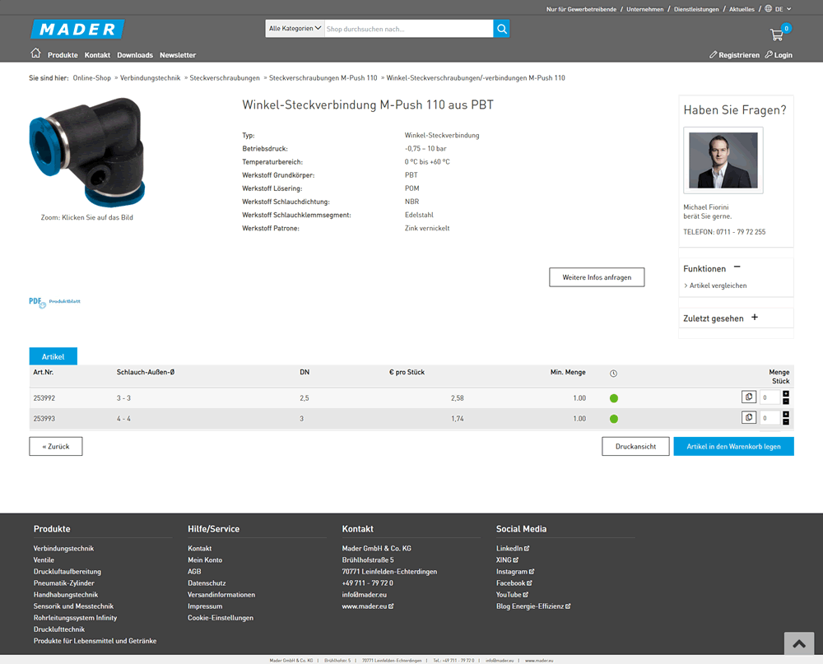Click Artikel in den Warenkorb legen
The width and height of the screenshot is (823, 664).
(x=733, y=446)
